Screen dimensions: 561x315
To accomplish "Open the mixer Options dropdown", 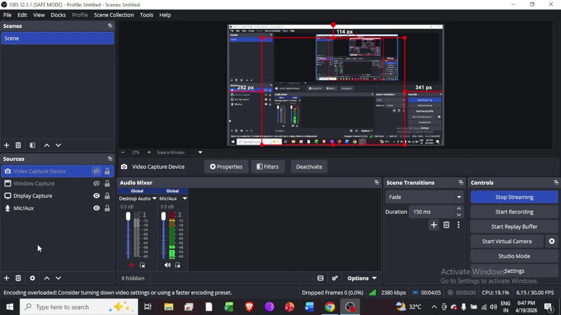I will 362,278.
